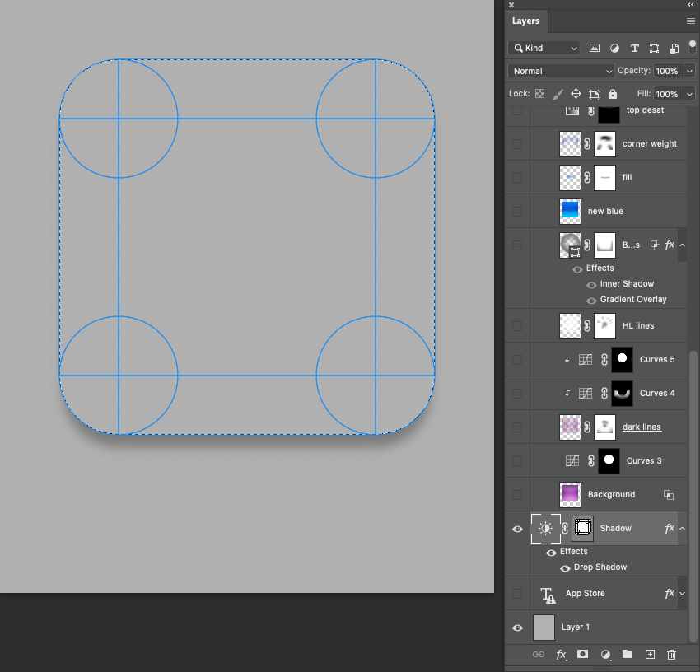Turn layer filtering on or off
Screen dimensions: 700x672
click(692, 46)
